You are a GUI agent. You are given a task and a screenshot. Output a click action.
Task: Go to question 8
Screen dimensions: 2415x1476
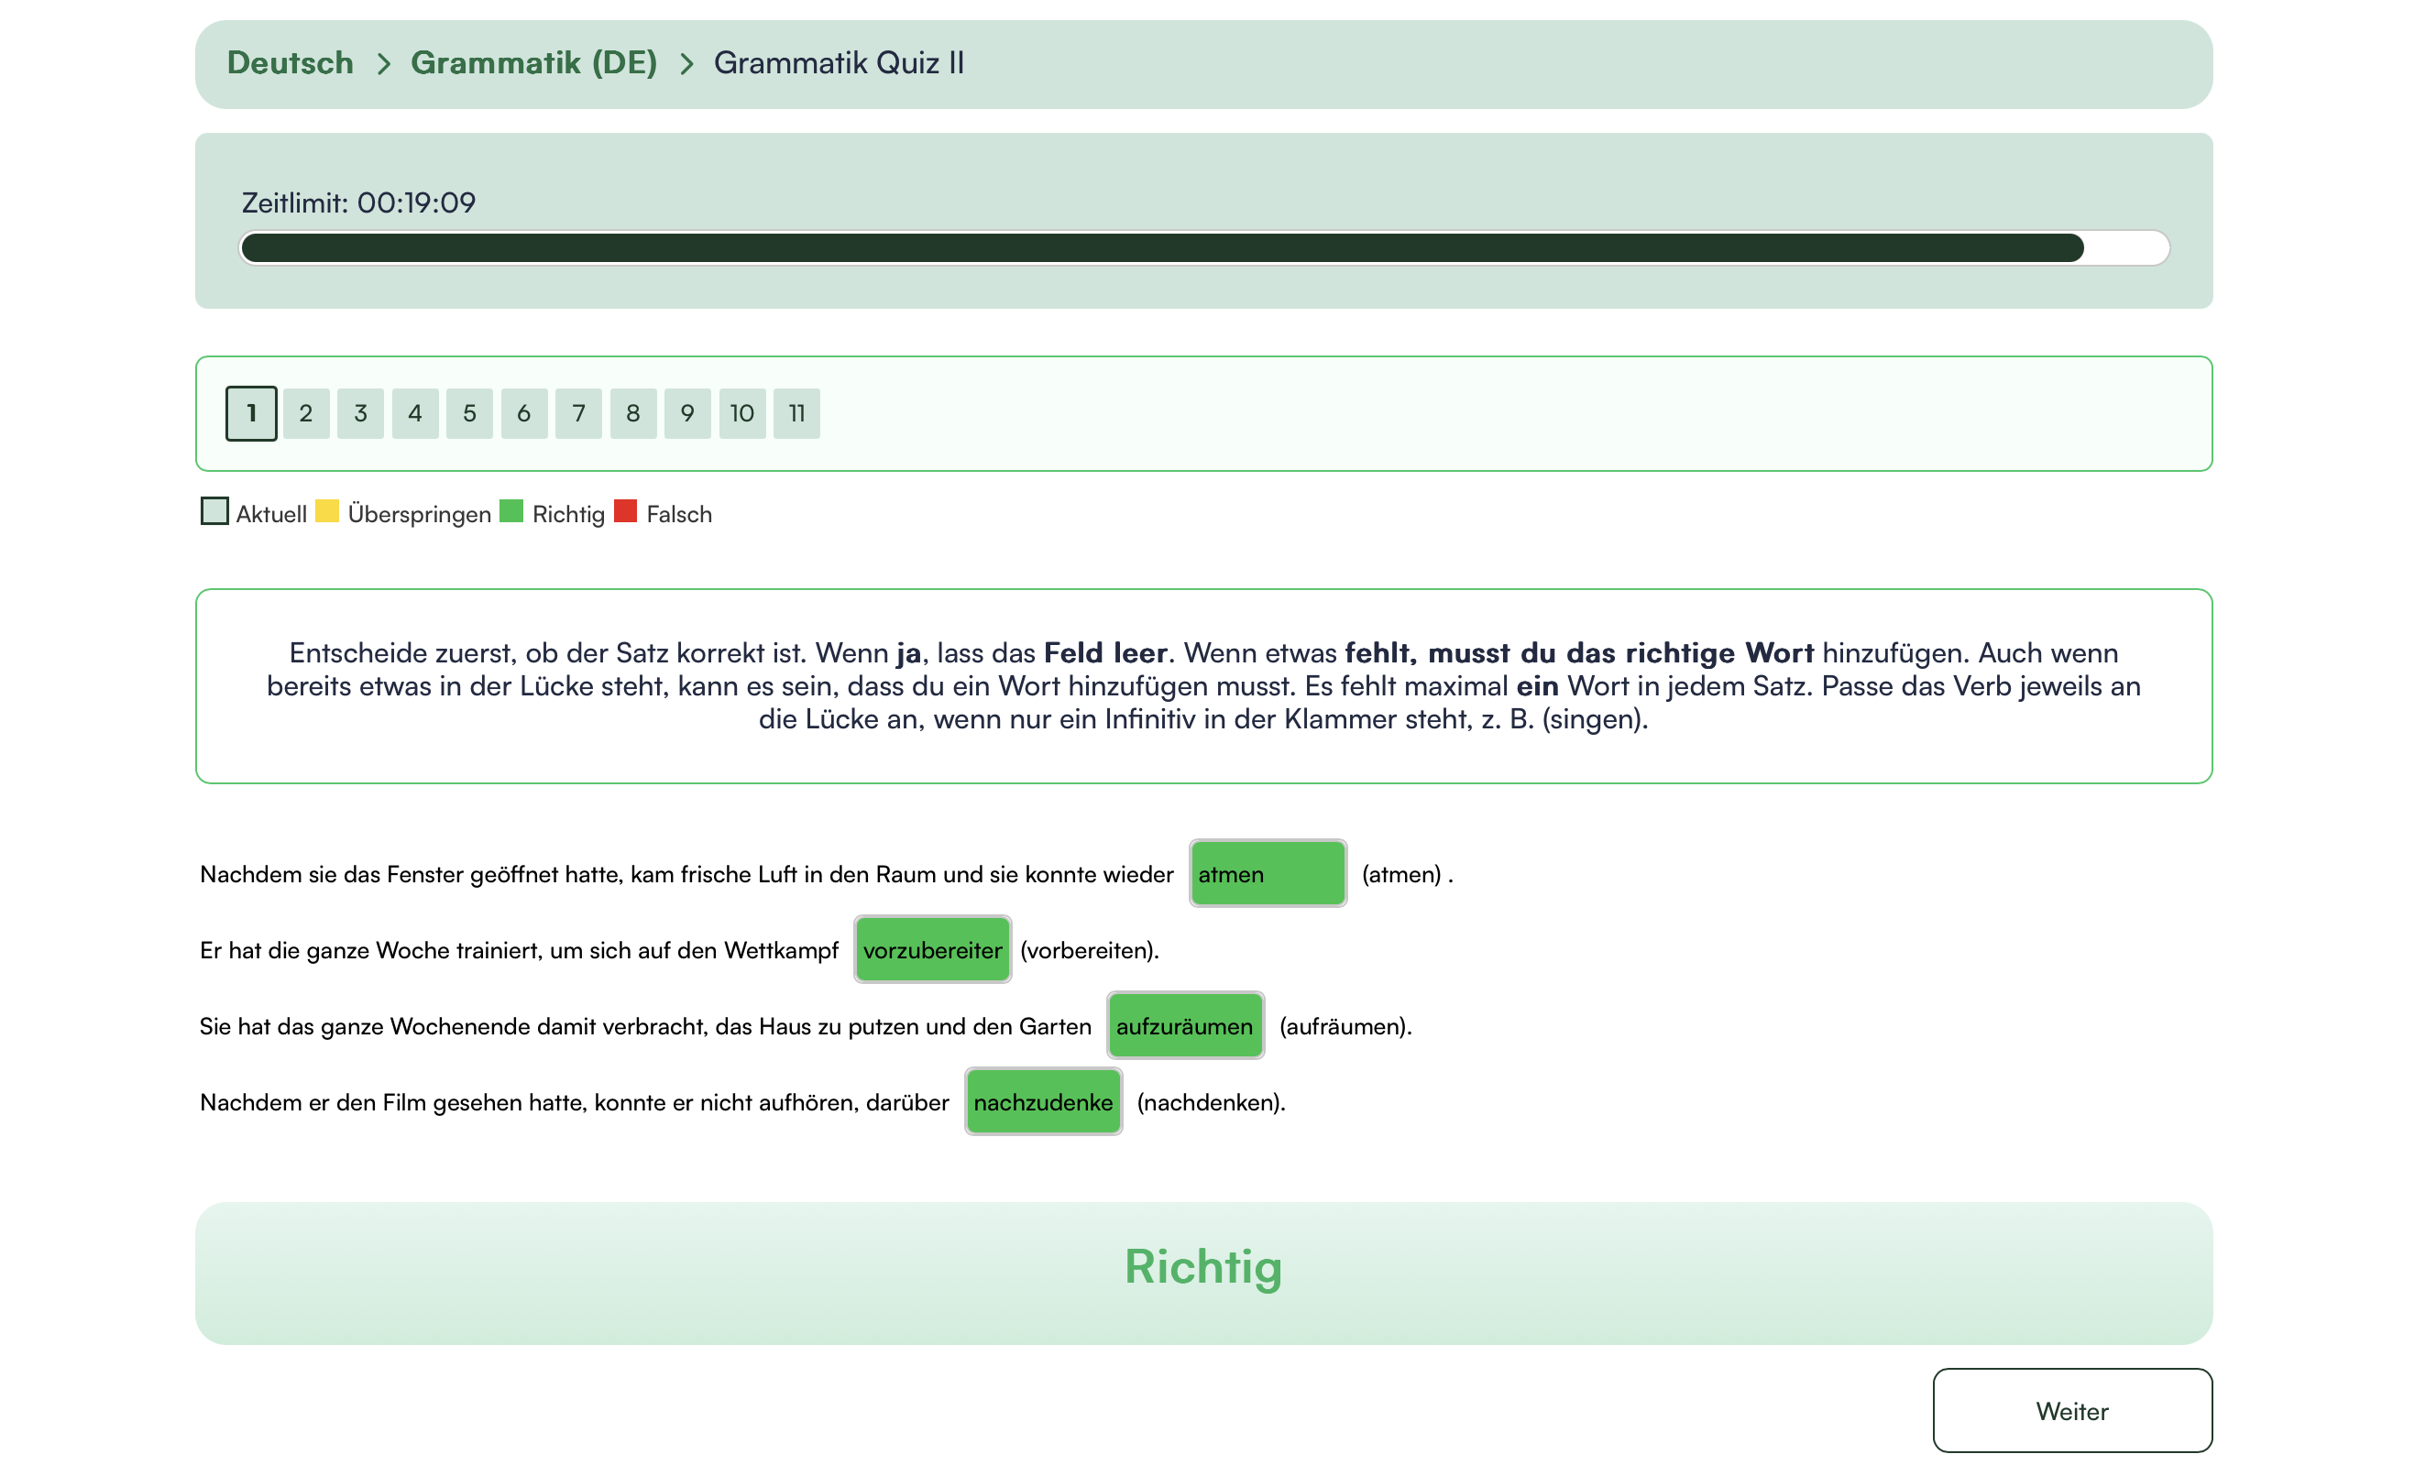coord(633,413)
